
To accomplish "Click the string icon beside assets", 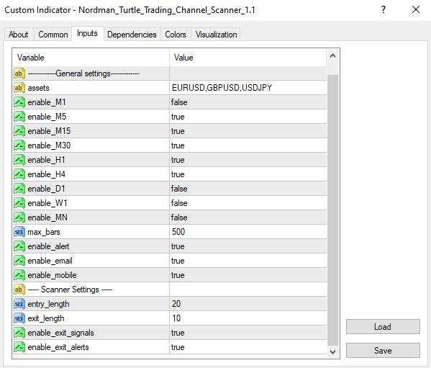I will 19,88.
